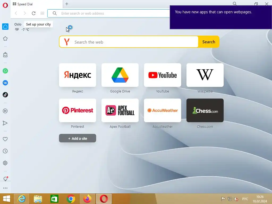The image size is (272, 204).
Task: Open File Explorer from the taskbar
Action: pyautogui.click(x=38, y=199)
